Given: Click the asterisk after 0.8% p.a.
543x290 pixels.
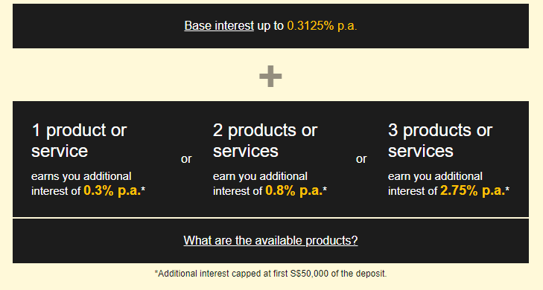Looking at the screenshot, I should coord(325,189).
